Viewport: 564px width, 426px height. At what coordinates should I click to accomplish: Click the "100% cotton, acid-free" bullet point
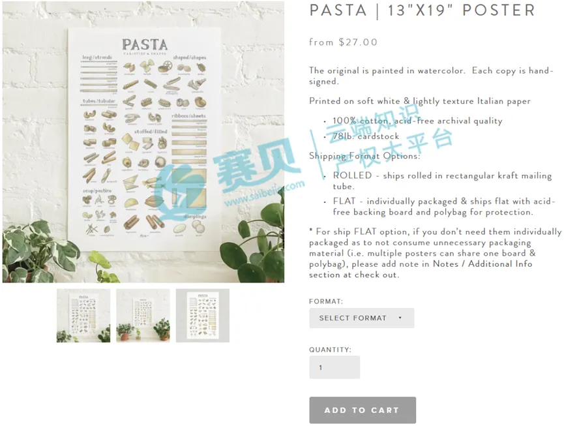(x=417, y=121)
